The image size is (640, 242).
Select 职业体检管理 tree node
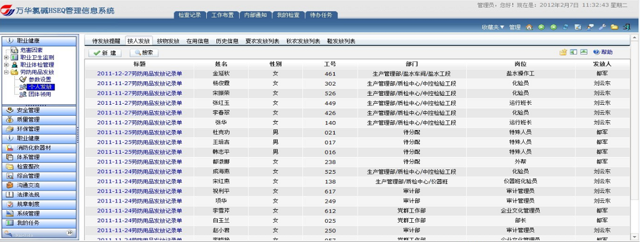pos(37,65)
